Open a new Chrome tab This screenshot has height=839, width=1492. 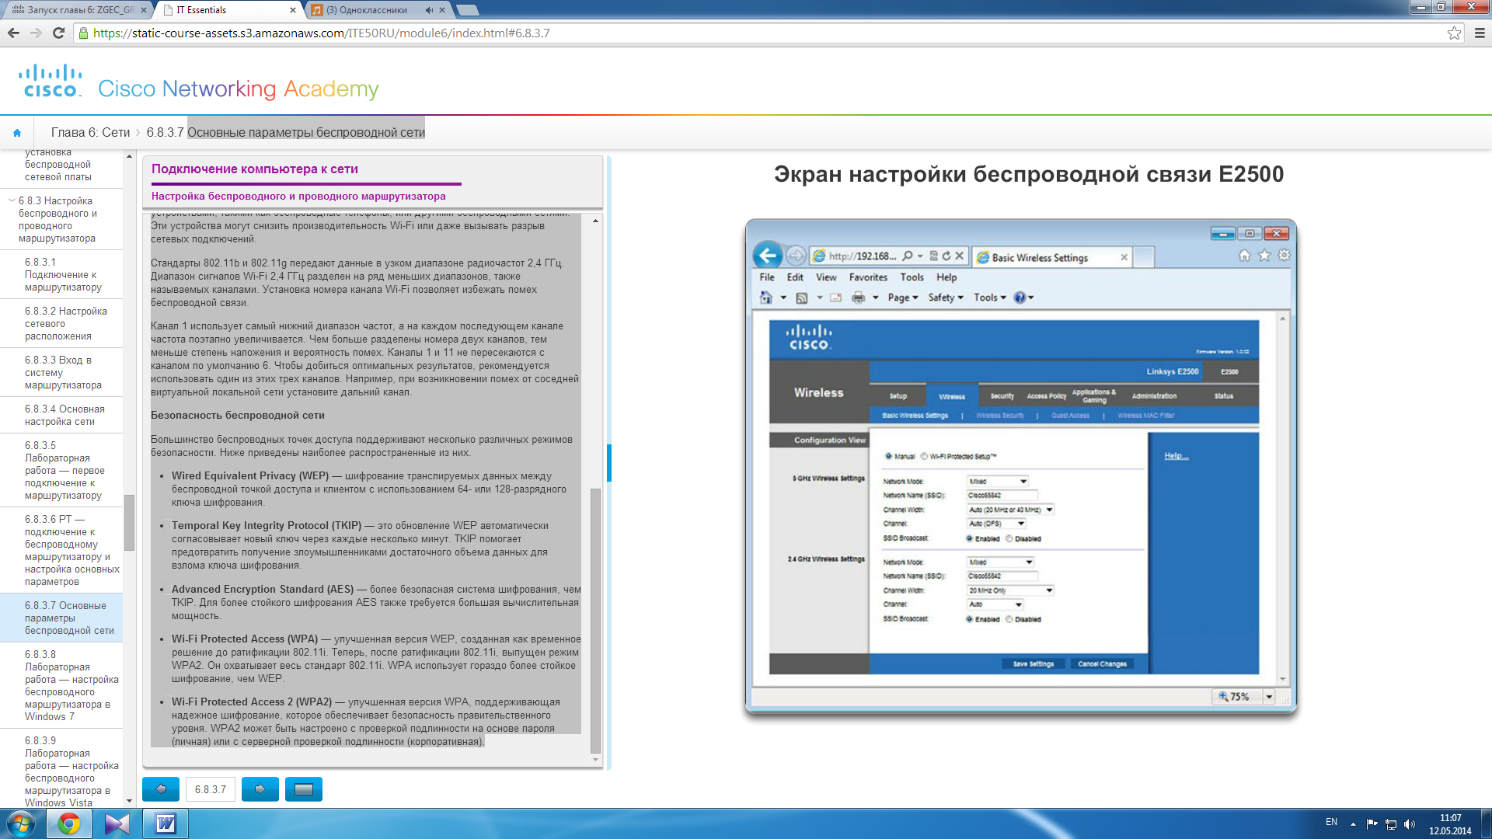467,10
